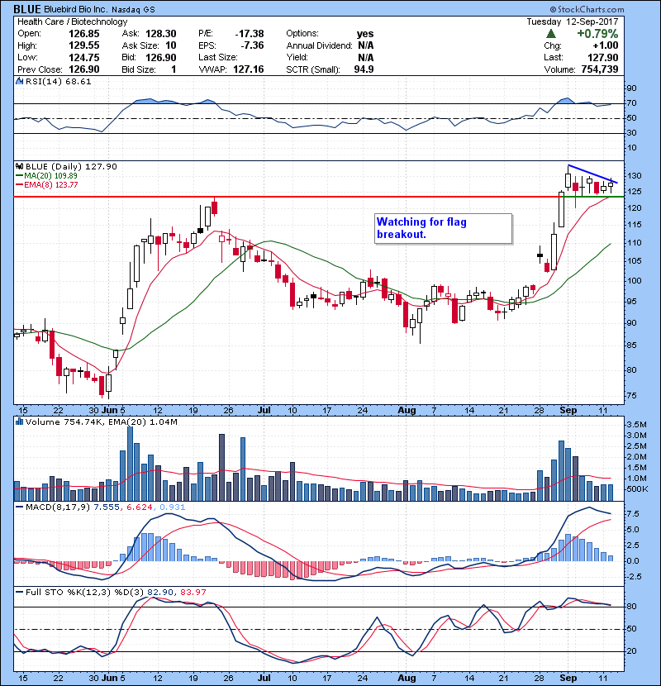This screenshot has width=661, height=686.
Task: Select the BLUE ticker symbol in the header
Action: click(27, 9)
